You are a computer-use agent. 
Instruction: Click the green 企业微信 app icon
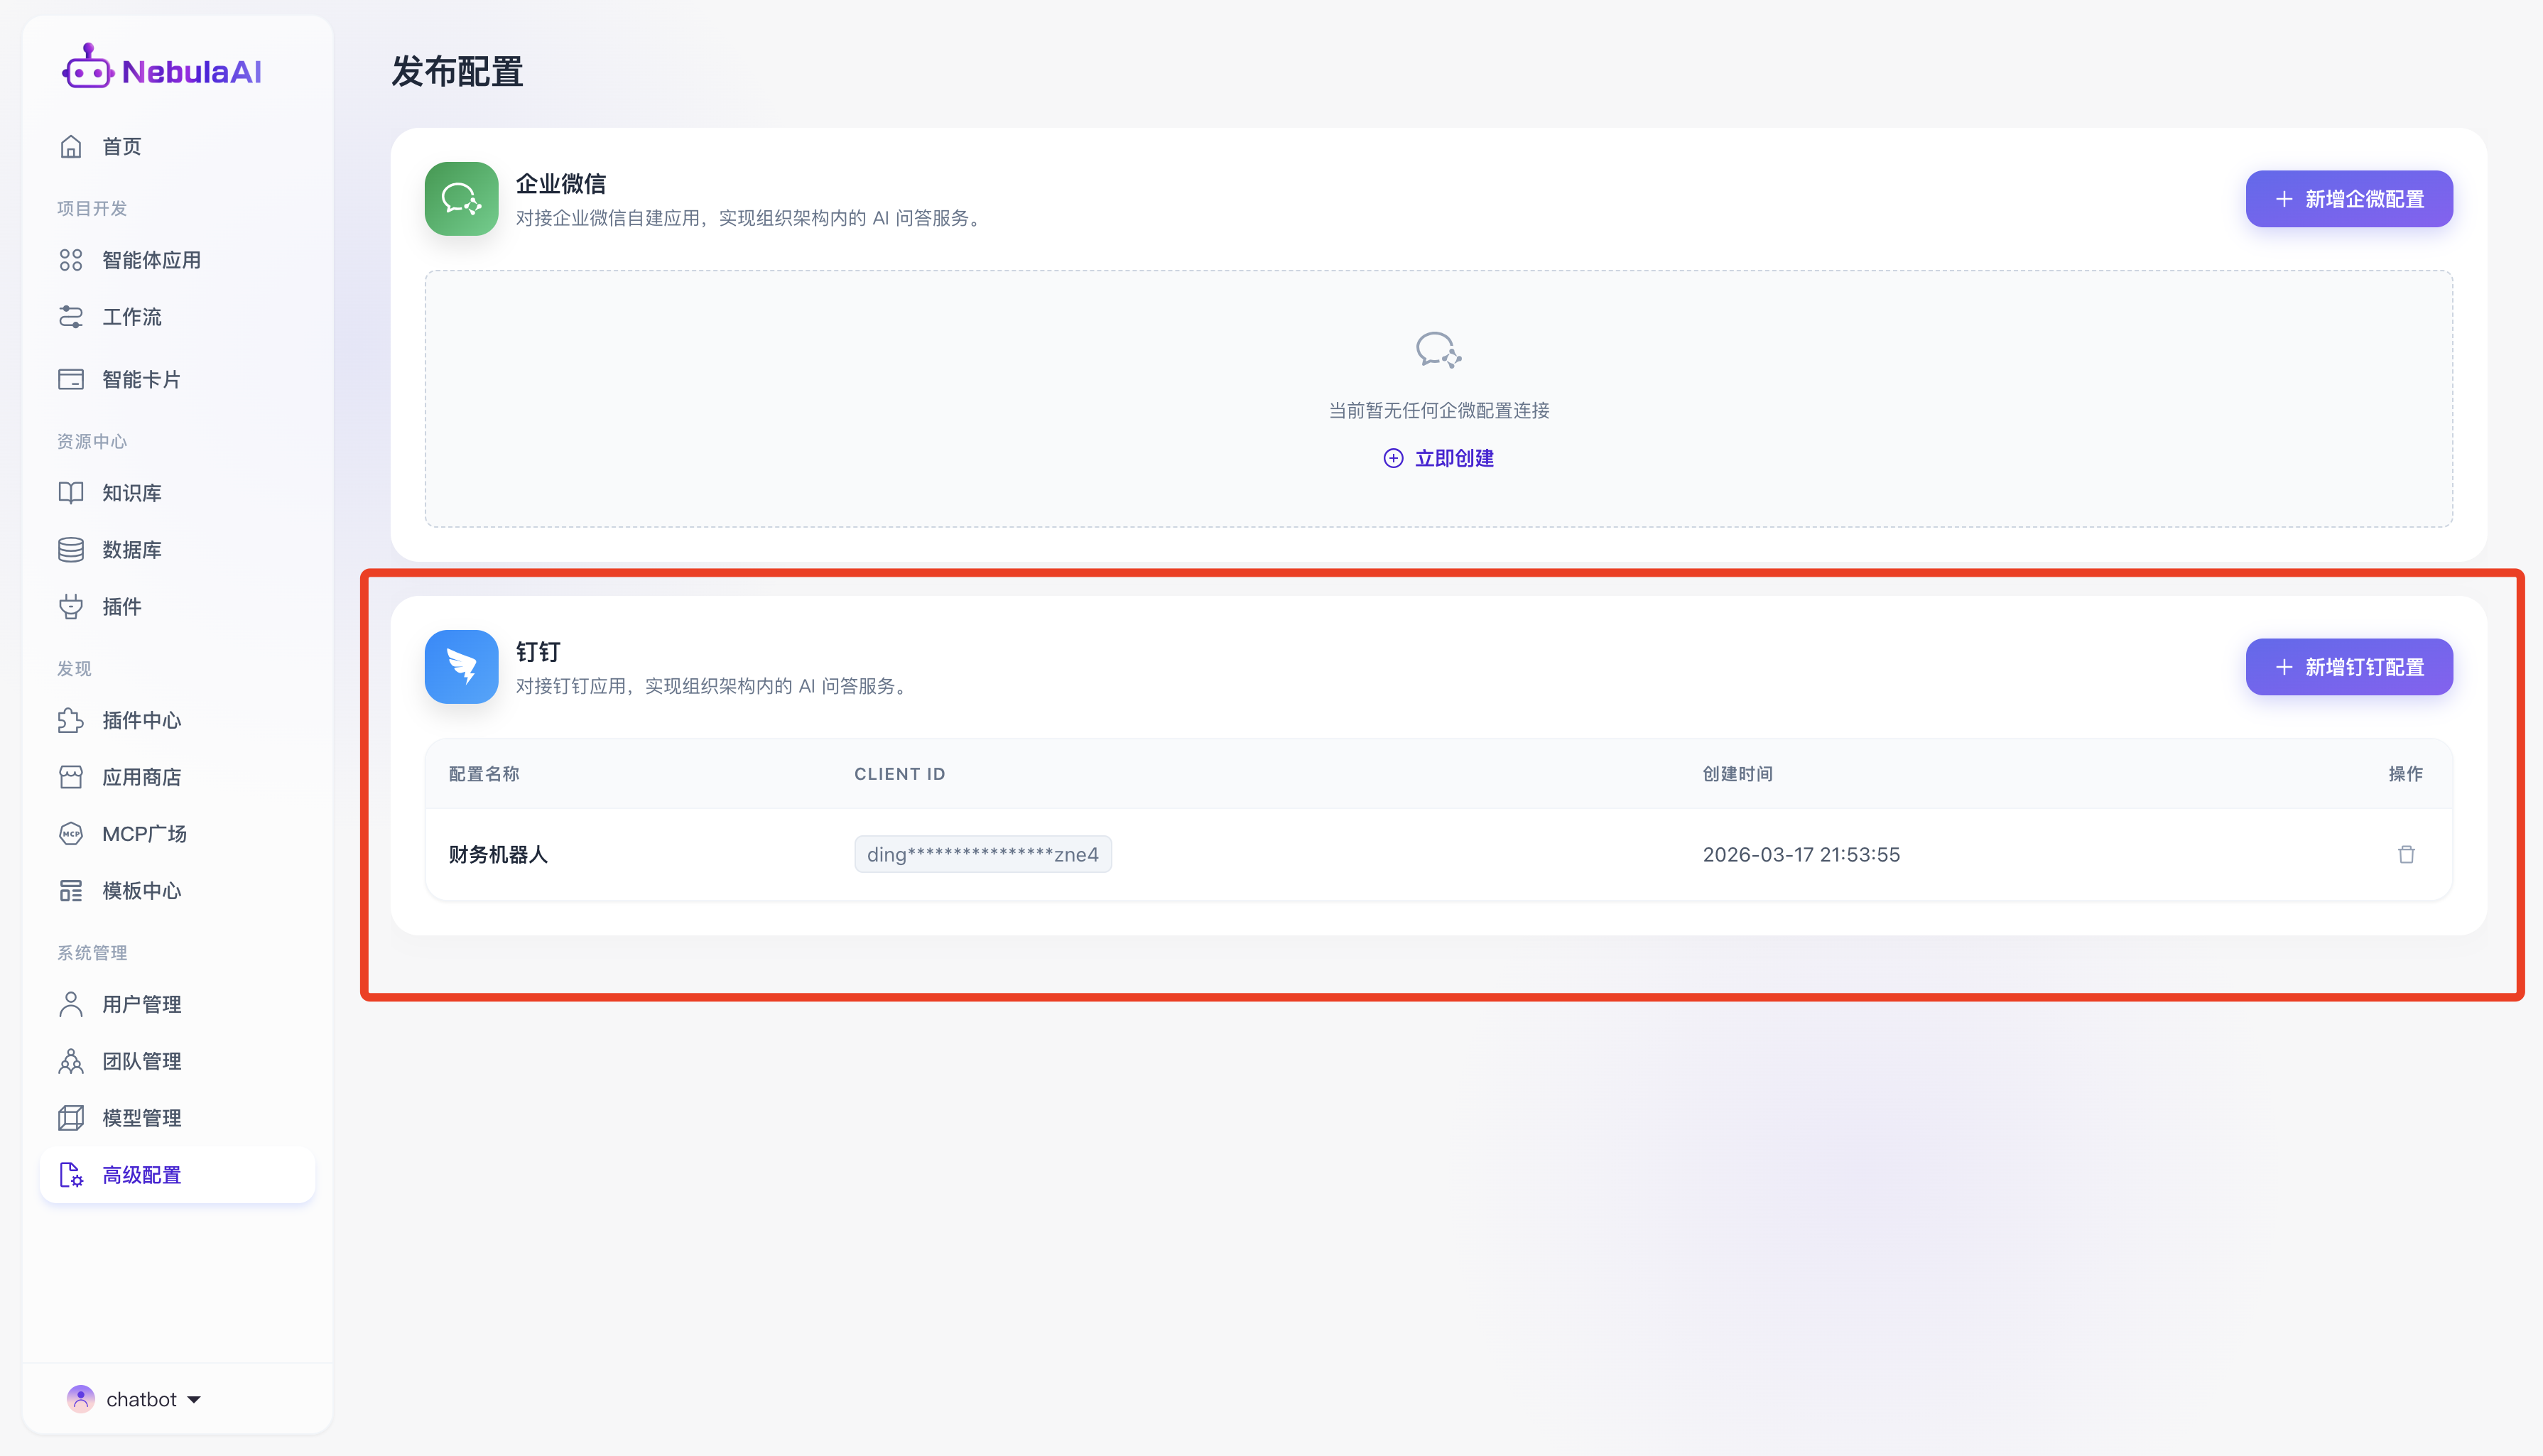point(461,198)
